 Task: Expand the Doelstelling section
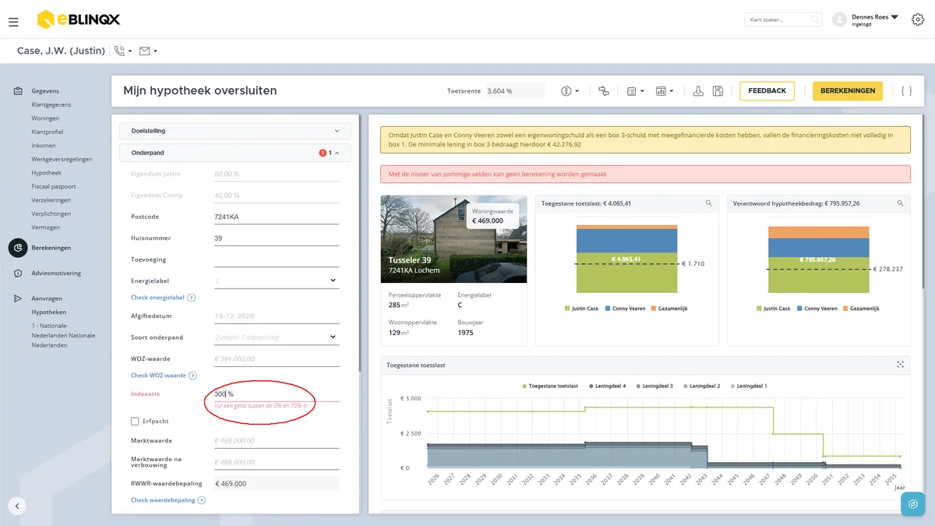tap(235, 131)
